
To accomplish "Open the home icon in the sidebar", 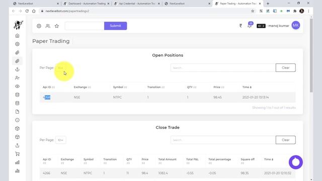I will pyautogui.click(x=17, y=36).
